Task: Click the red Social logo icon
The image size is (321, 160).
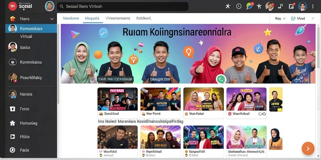Action: coord(13,6)
